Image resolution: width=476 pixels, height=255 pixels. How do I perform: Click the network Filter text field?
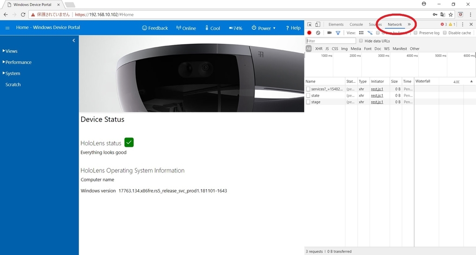(x=331, y=41)
